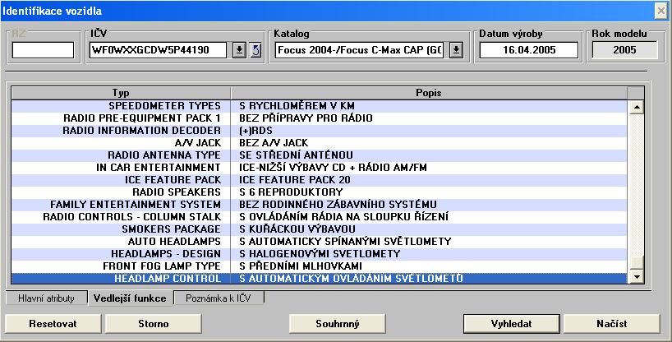Viewport: 672px width, 342px height.
Task: Switch to the Hlavní atributy tab
Action: pyautogui.click(x=47, y=298)
